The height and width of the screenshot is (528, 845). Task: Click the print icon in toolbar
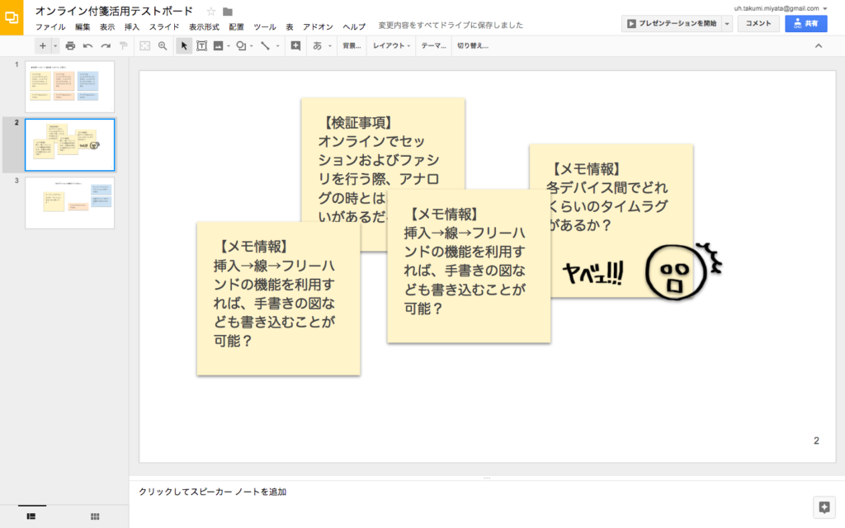point(70,46)
